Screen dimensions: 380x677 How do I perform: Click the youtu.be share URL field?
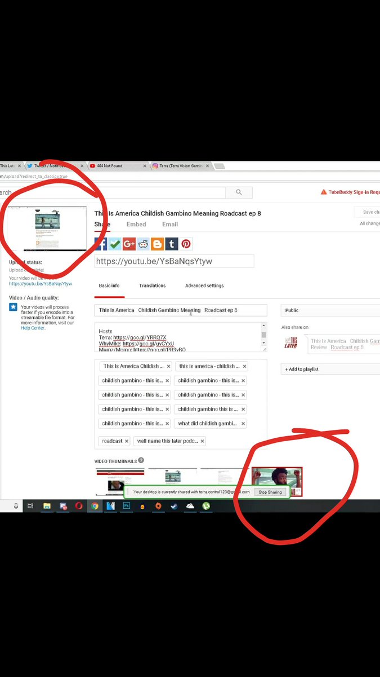[x=174, y=261]
